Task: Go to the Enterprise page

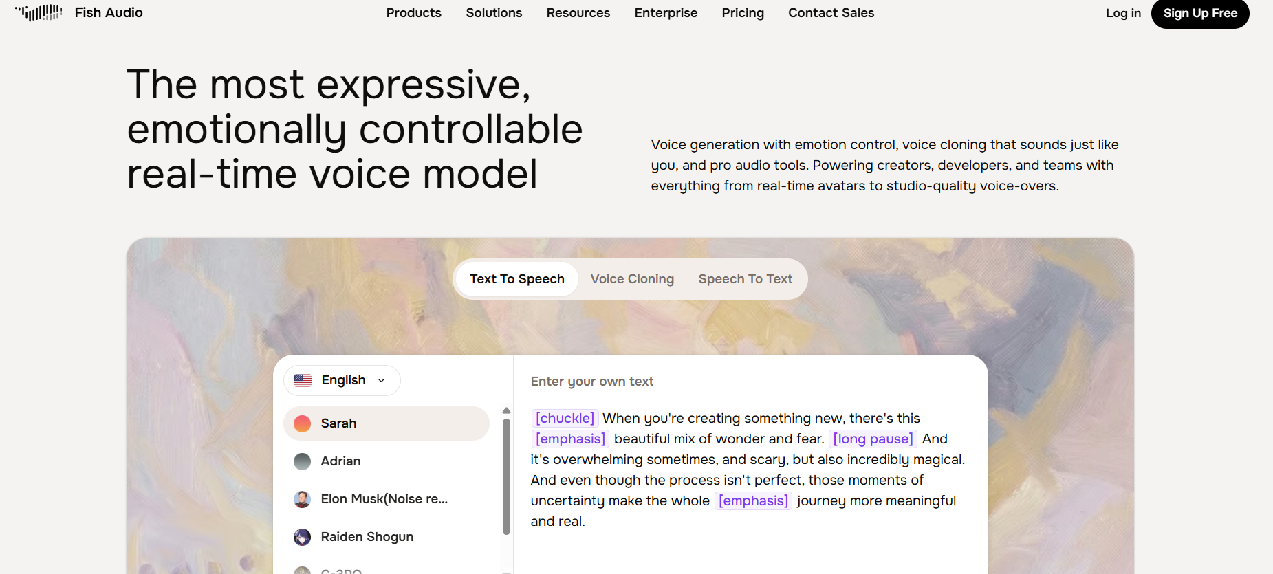Action: tap(666, 13)
